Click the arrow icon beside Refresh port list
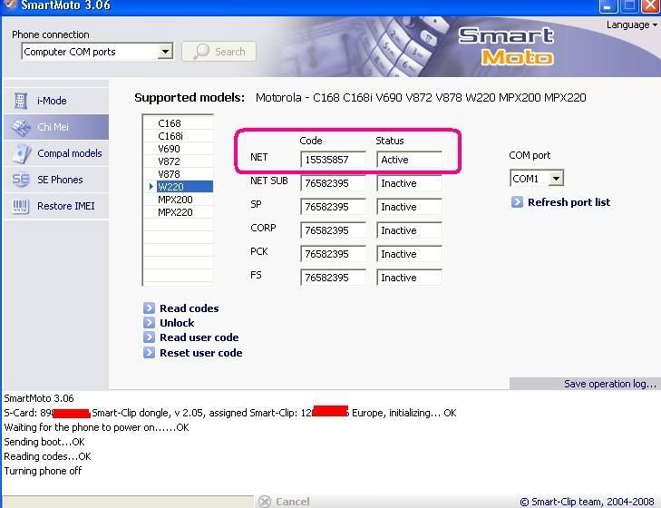Viewport: 661px width, 508px height. click(517, 202)
